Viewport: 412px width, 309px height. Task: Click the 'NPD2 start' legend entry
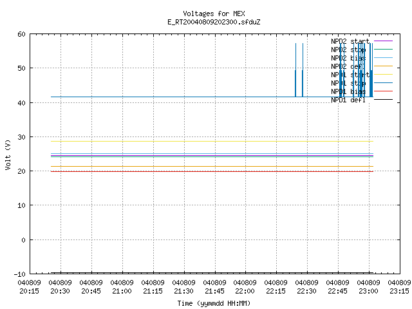click(350, 41)
